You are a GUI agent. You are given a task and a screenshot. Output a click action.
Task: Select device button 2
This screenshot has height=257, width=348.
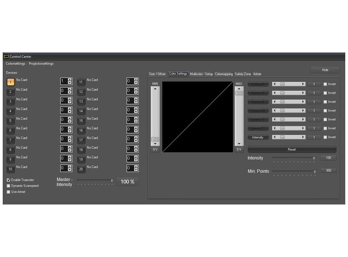coord(11,91)
